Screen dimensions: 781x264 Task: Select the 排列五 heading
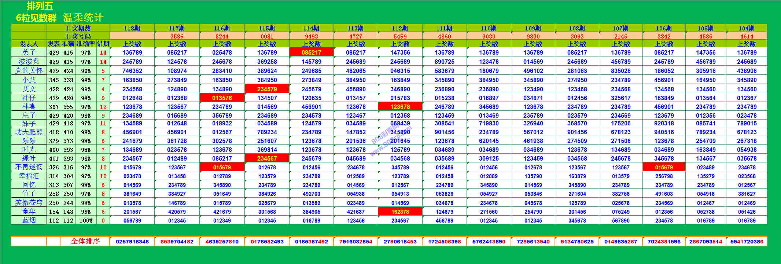coord(40,6)
